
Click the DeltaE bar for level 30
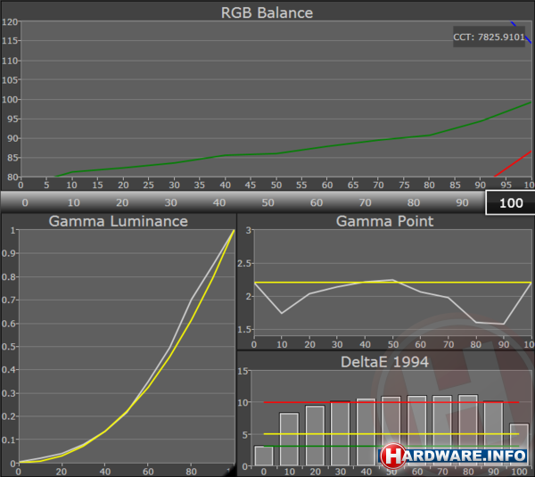[341, 433]
